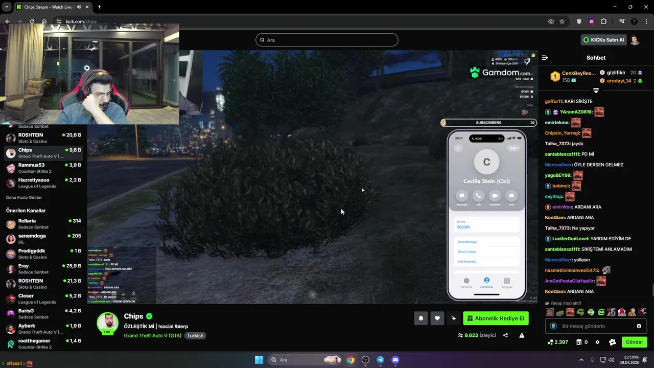The image size is (654, 368).
Task: Open the Windows Start menu
Action: 259,360
